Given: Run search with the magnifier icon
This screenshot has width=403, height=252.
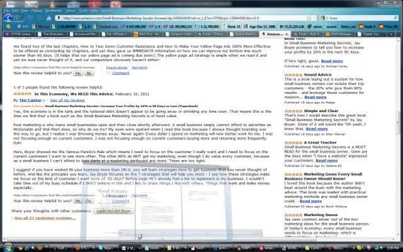Looking at the screenshot, I should 395,18.
